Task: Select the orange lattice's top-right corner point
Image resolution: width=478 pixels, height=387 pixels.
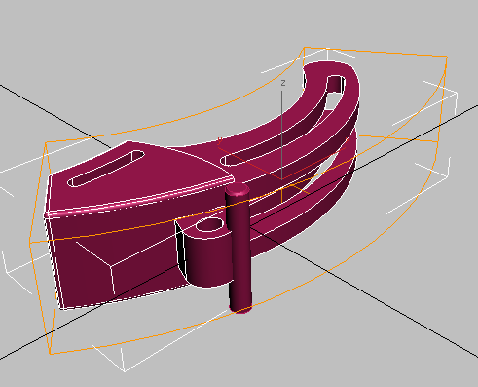Action: [447, 58]
